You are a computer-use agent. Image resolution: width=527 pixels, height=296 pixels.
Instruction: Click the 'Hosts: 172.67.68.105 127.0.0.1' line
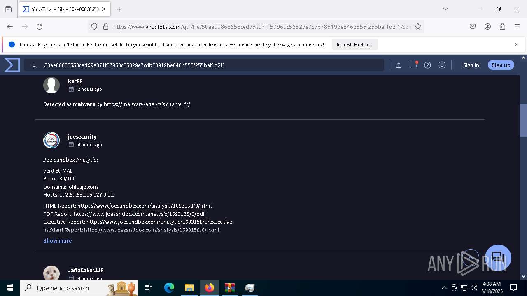(x=79, y=194)
